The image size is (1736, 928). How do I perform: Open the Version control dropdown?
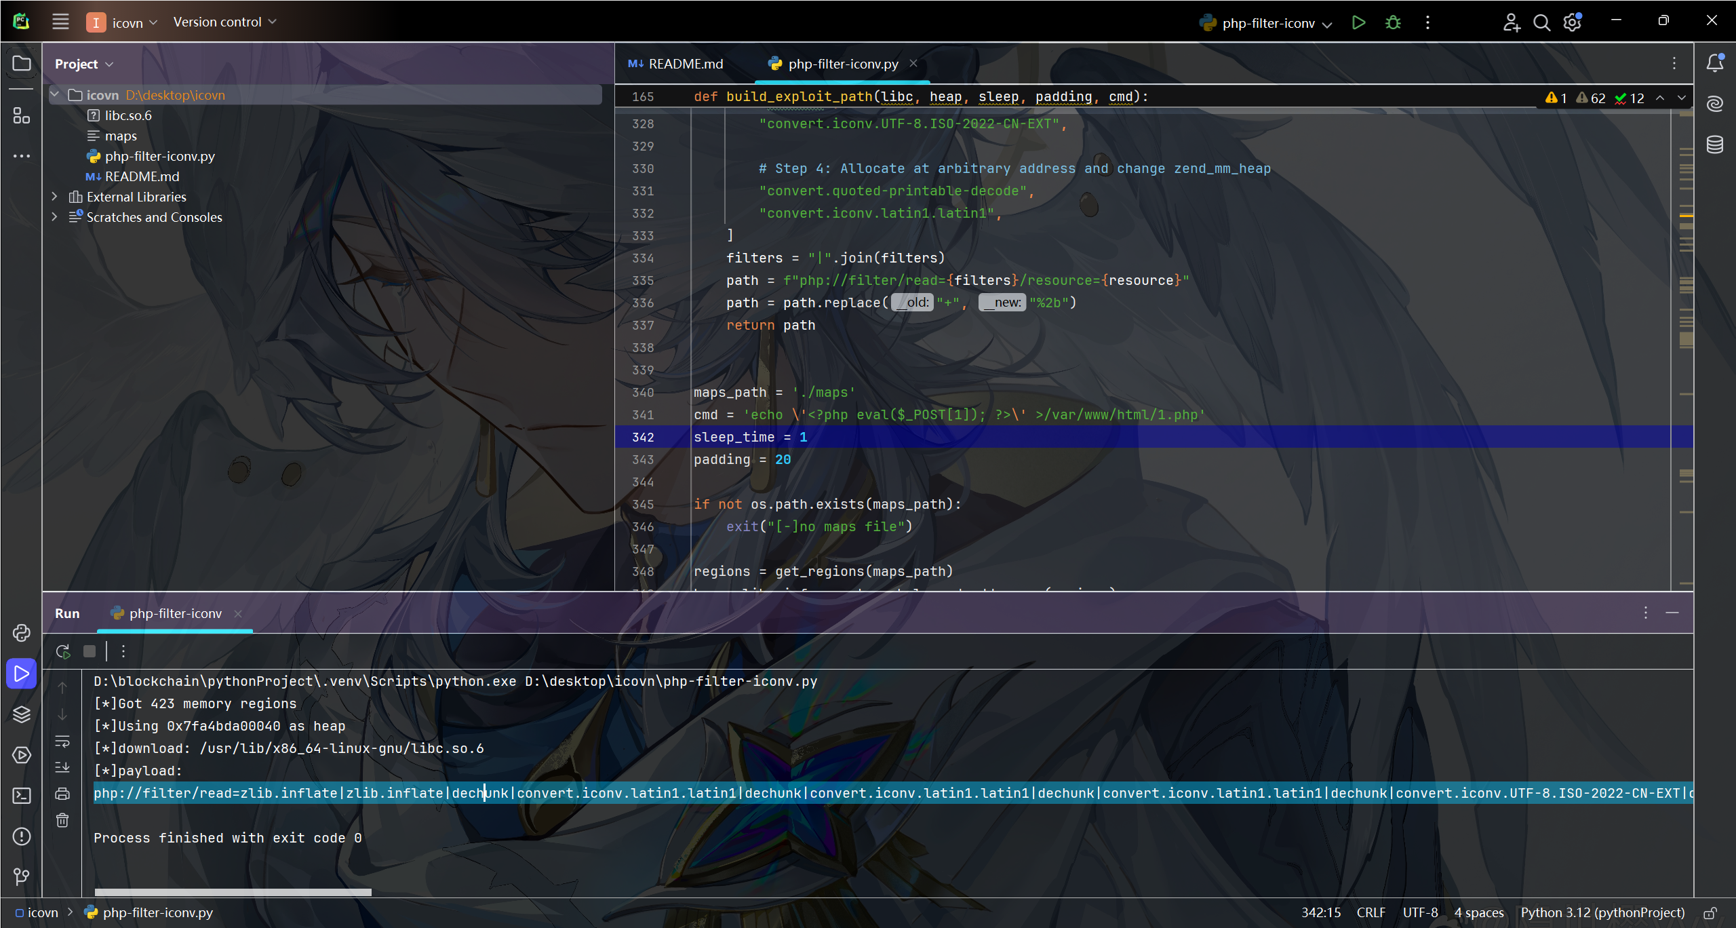(224, 22)
